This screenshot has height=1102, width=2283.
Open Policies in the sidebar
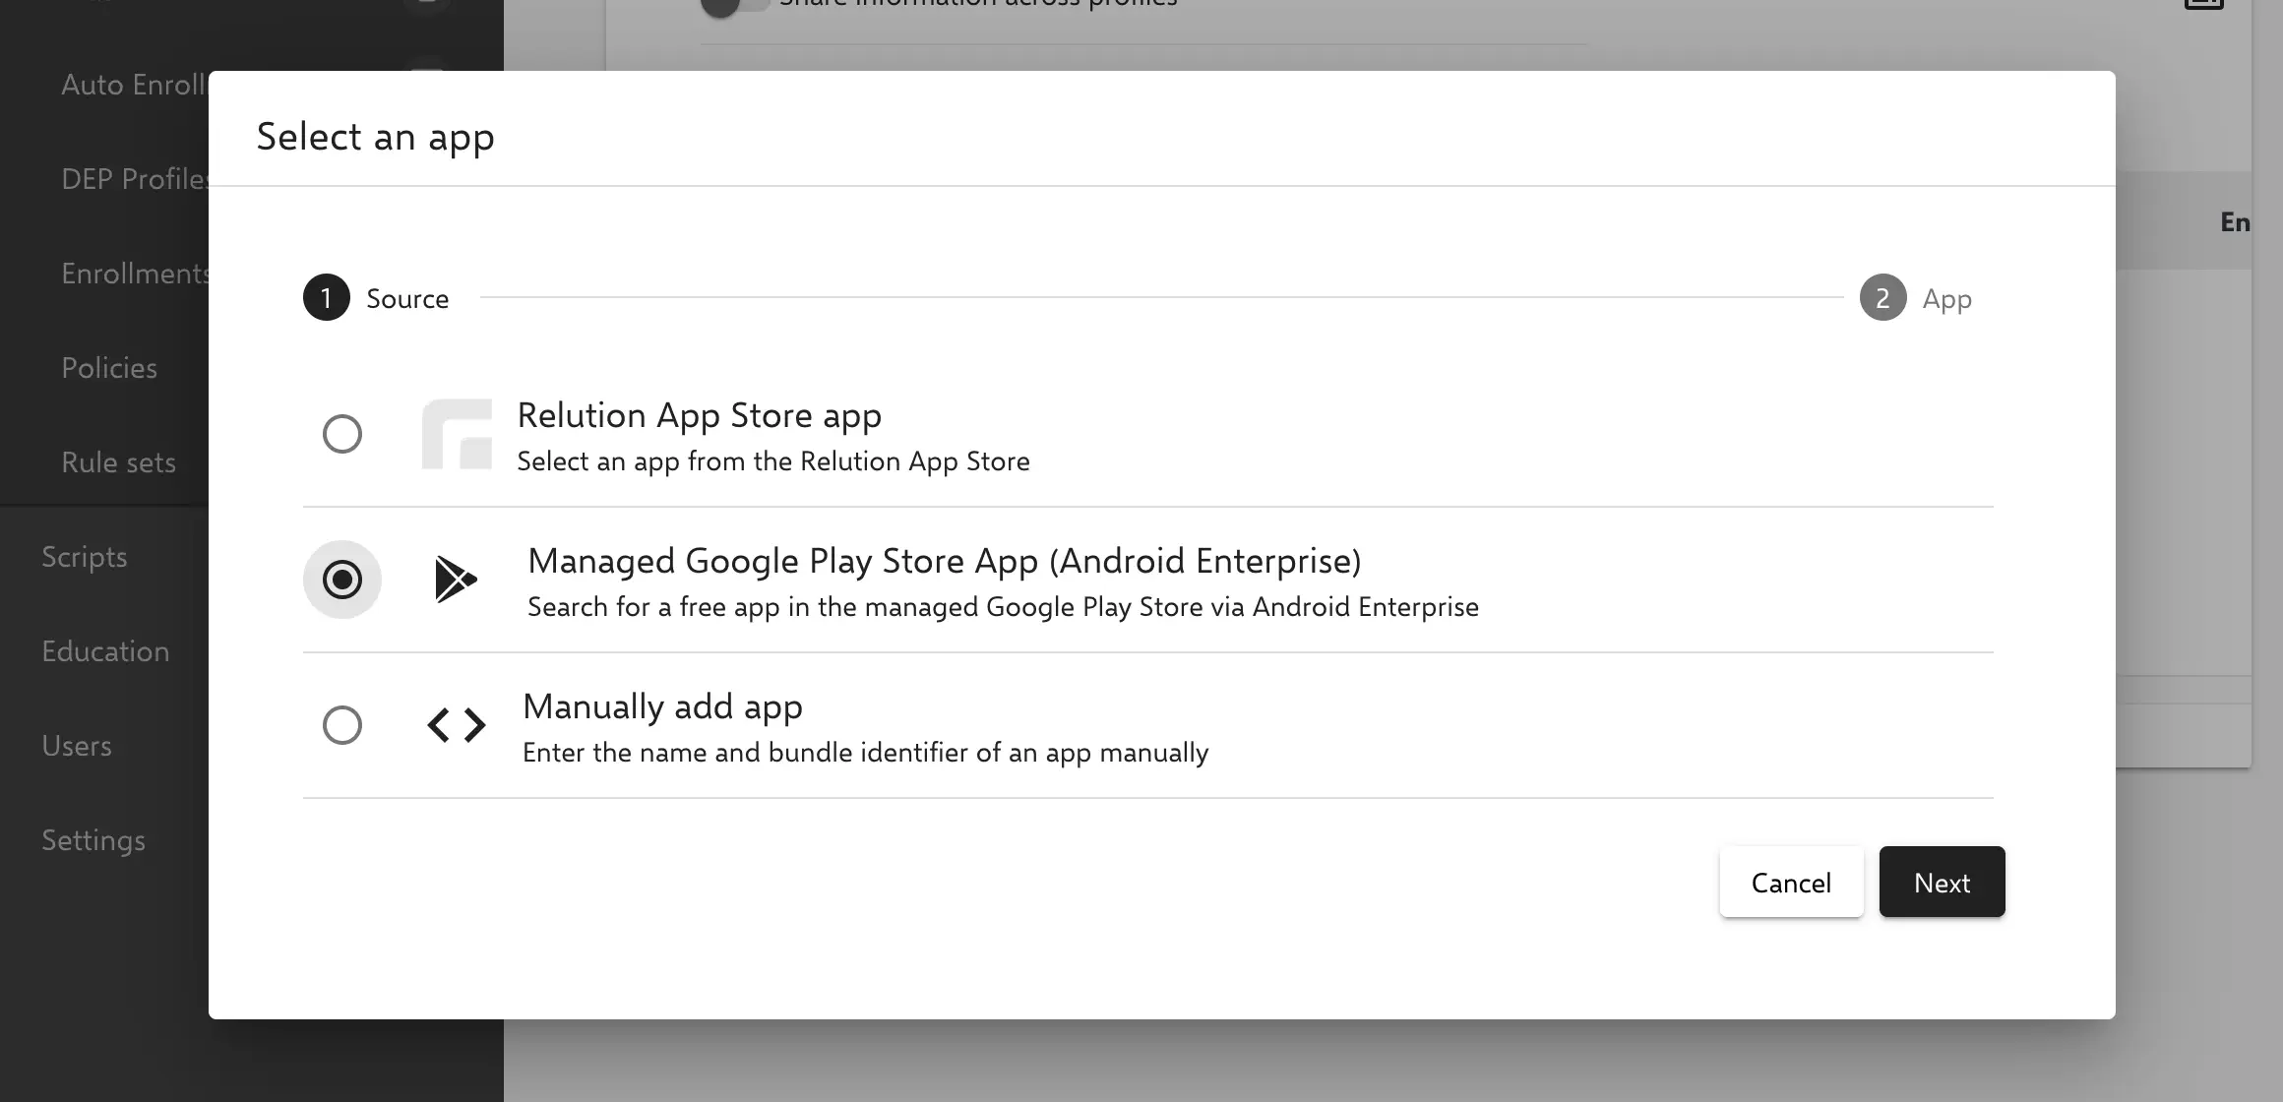coord(109,368)
